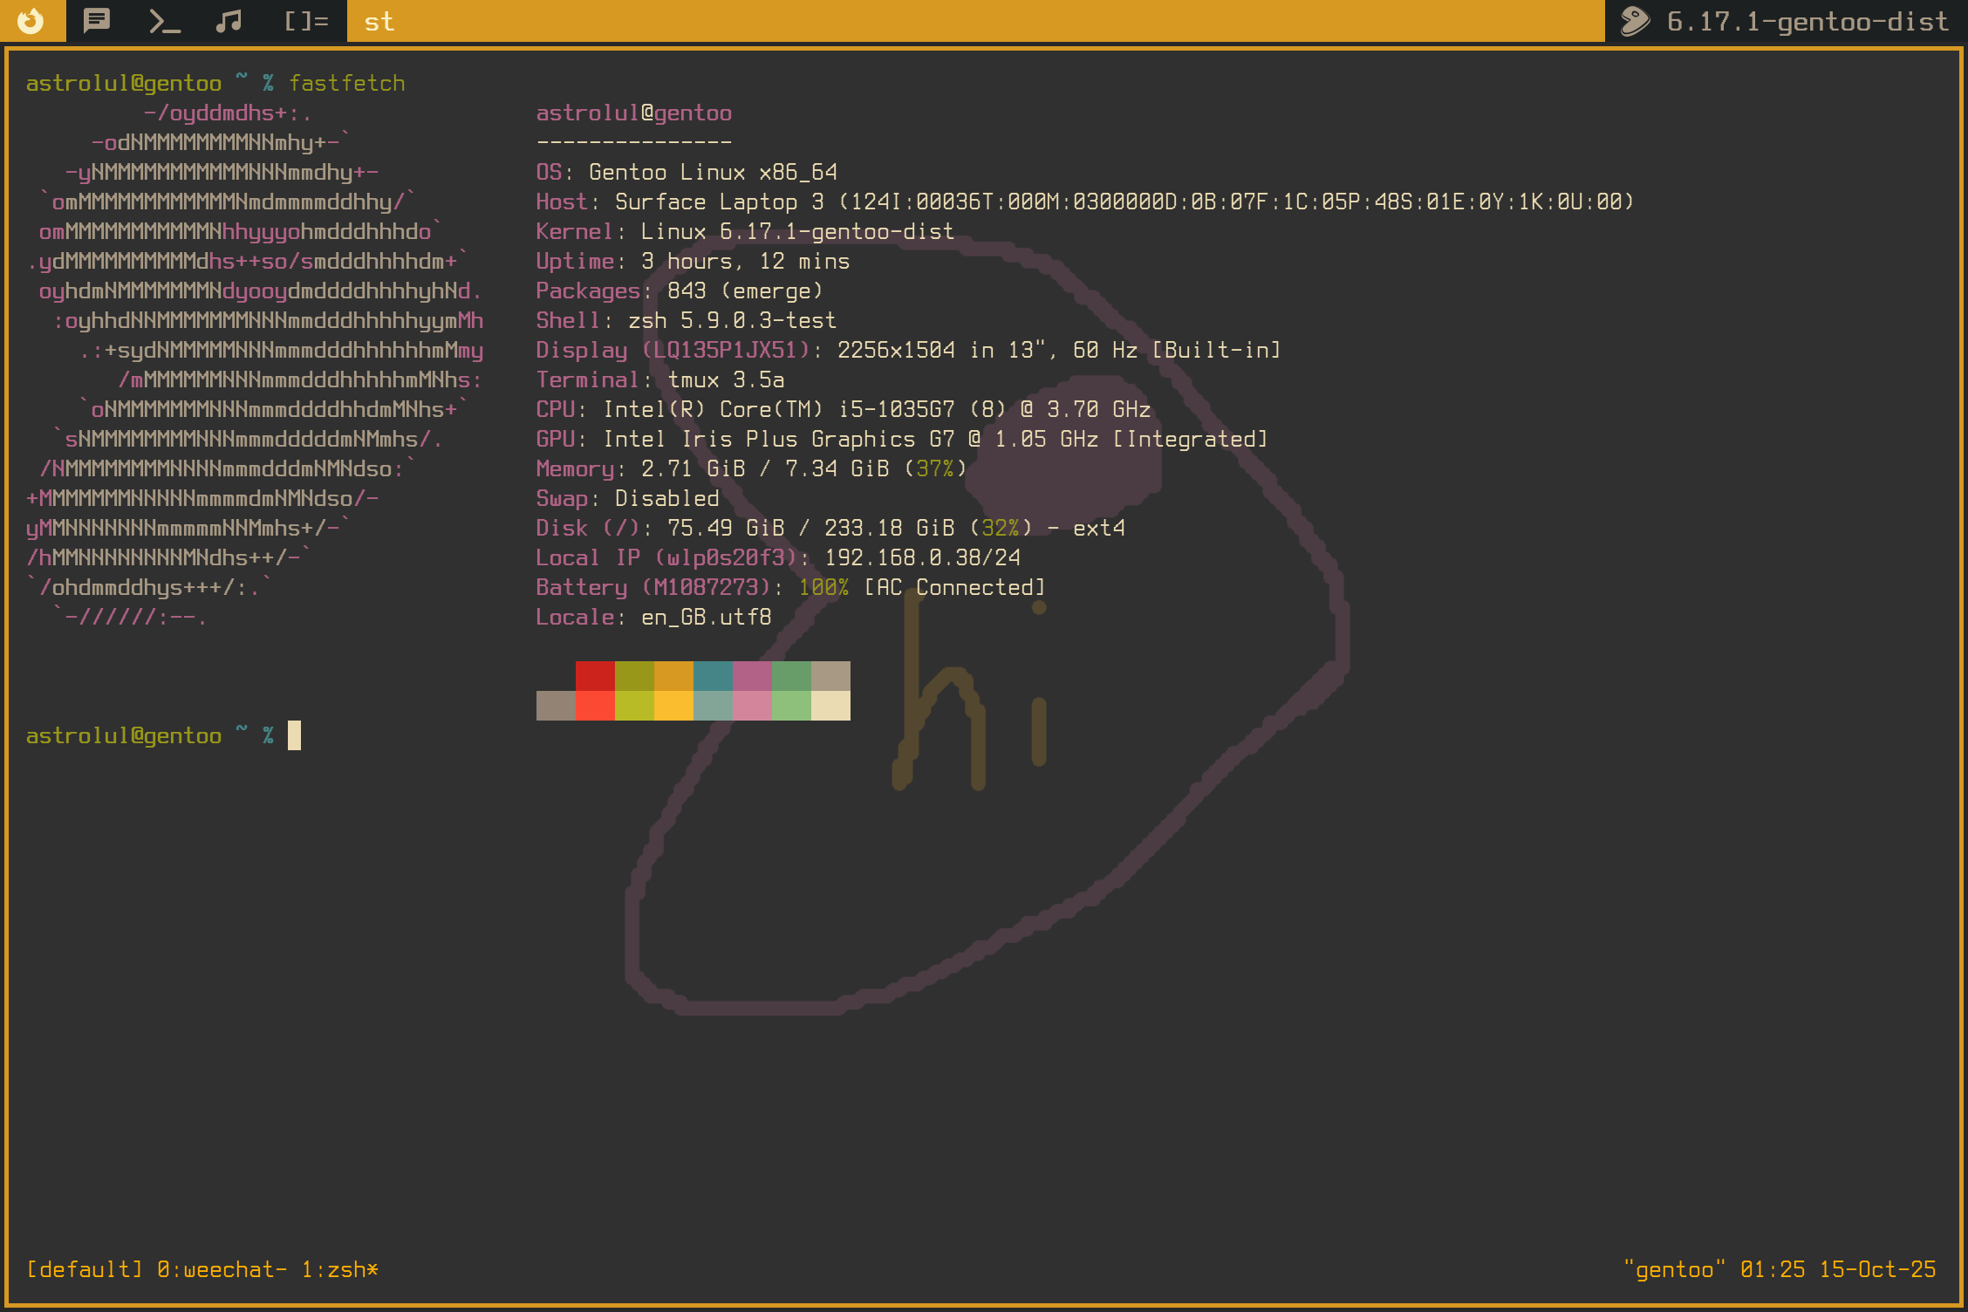The image size is (1968, 1312).
Task: Click the tmux [default] session label
Action: (84, 1269)
